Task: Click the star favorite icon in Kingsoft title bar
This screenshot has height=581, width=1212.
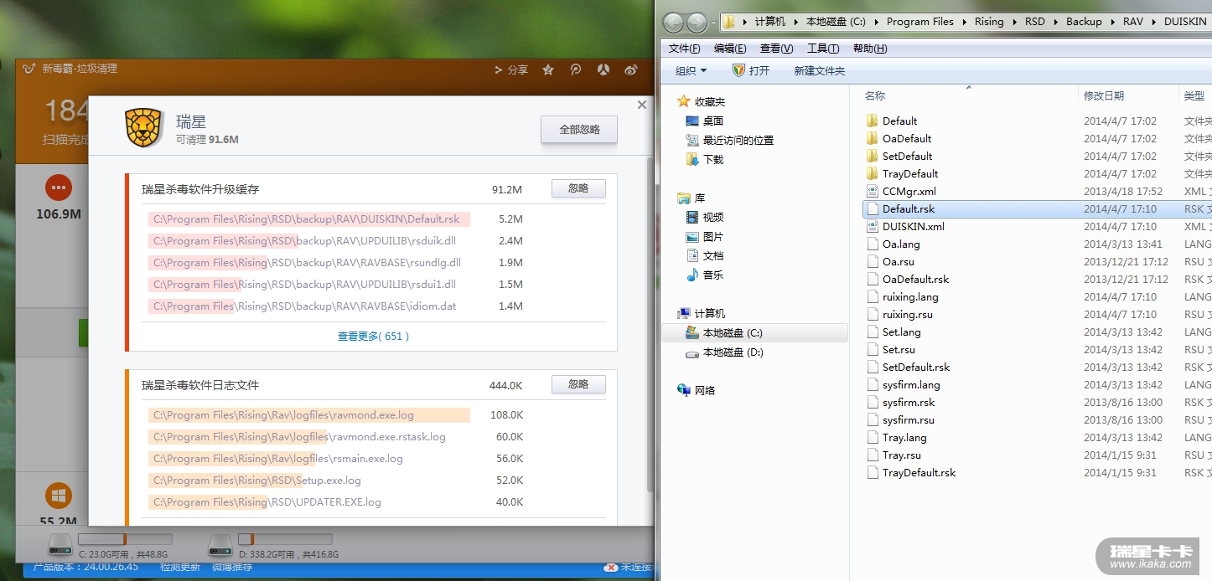Action: click(548, 70)
